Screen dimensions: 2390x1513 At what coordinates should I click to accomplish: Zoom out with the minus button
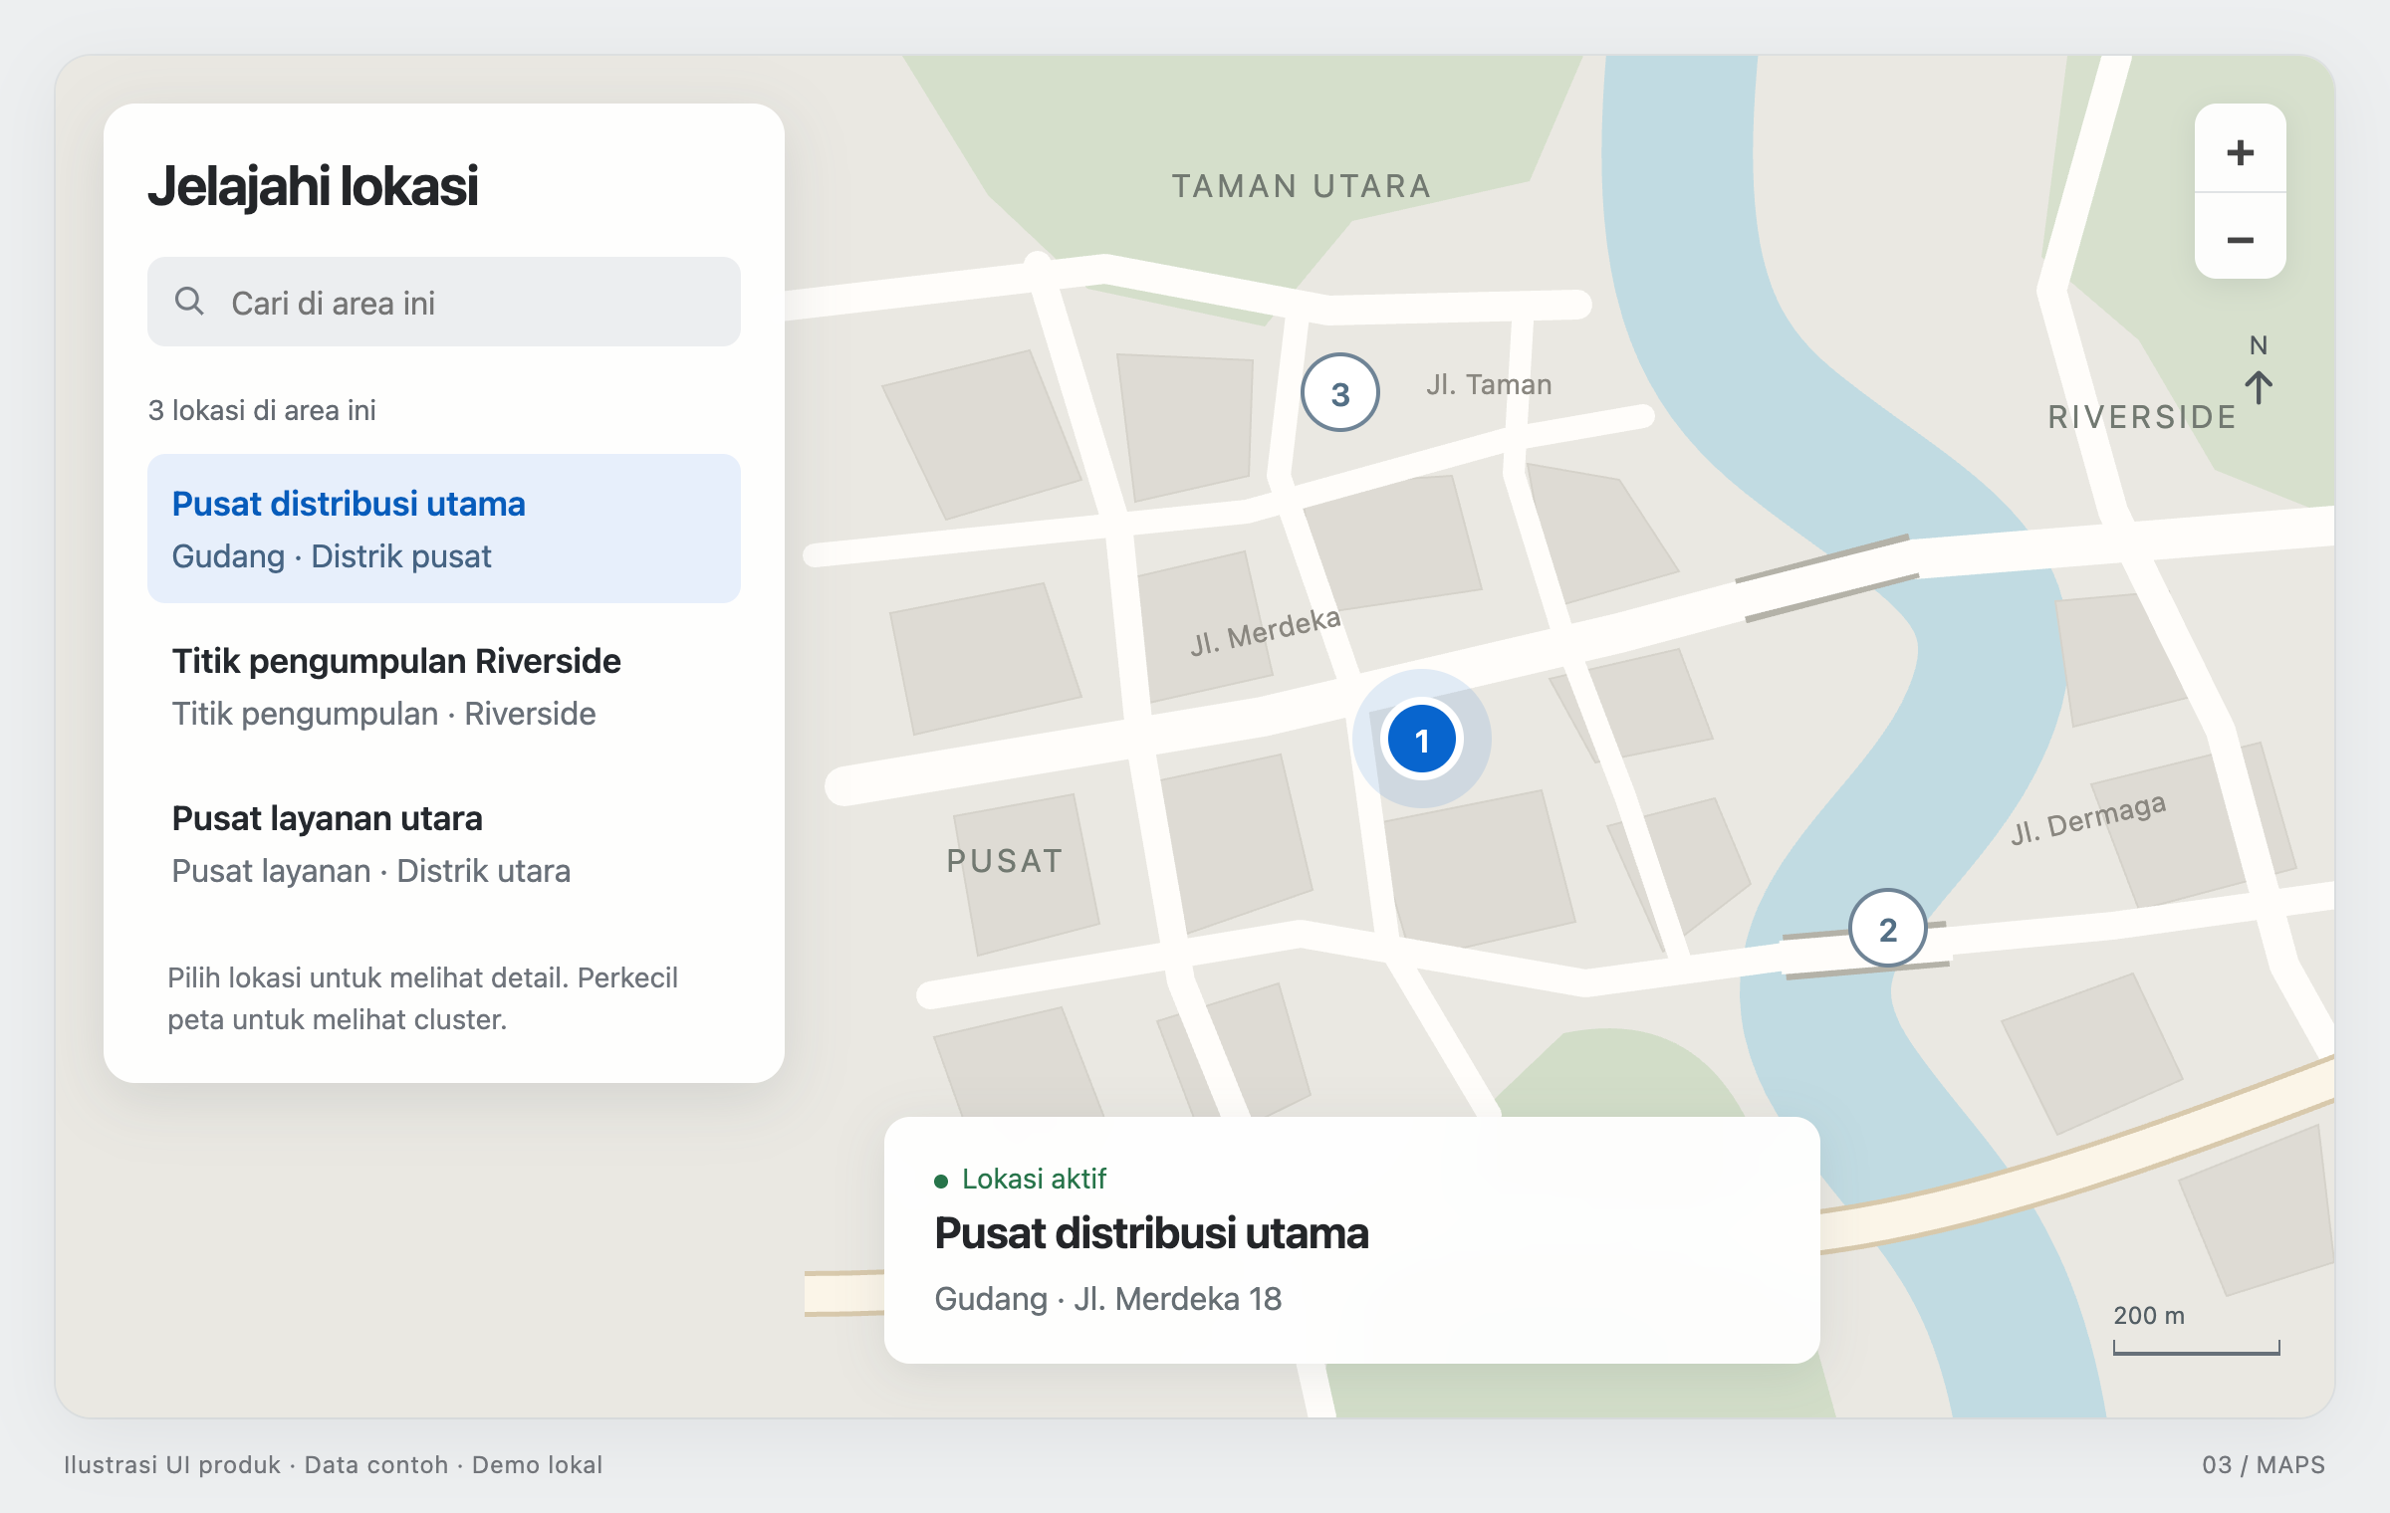pos(2240,237)
